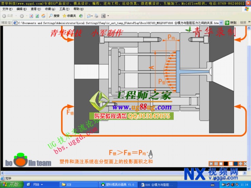251x188 pixels.
Task: Click the page icon in address bar
Action: click(x=15, y=23)
